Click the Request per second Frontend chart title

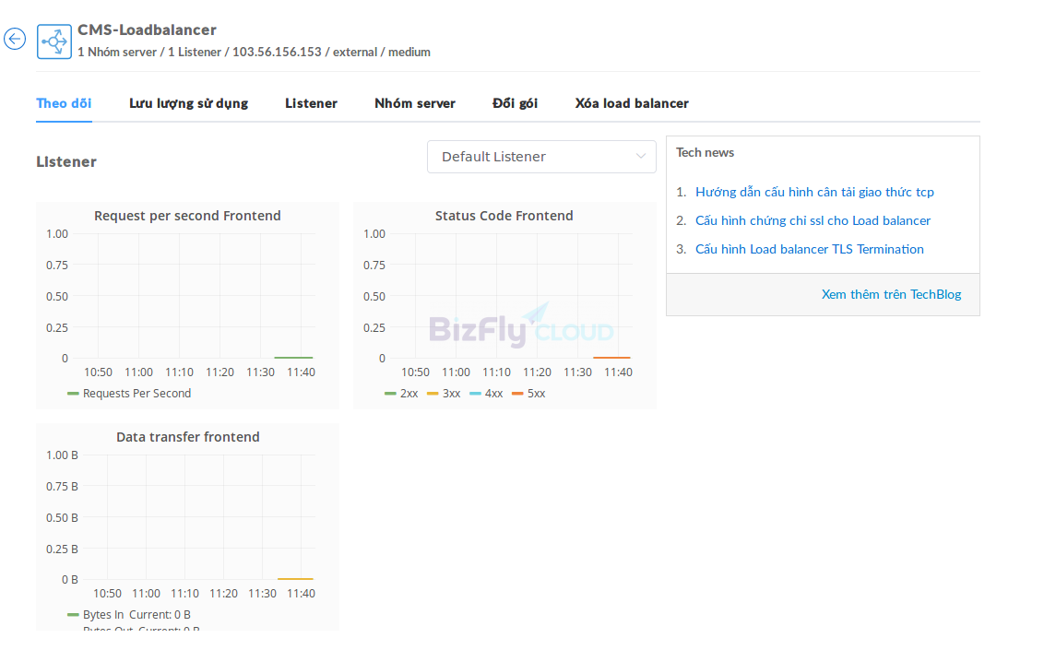[187, 216]
